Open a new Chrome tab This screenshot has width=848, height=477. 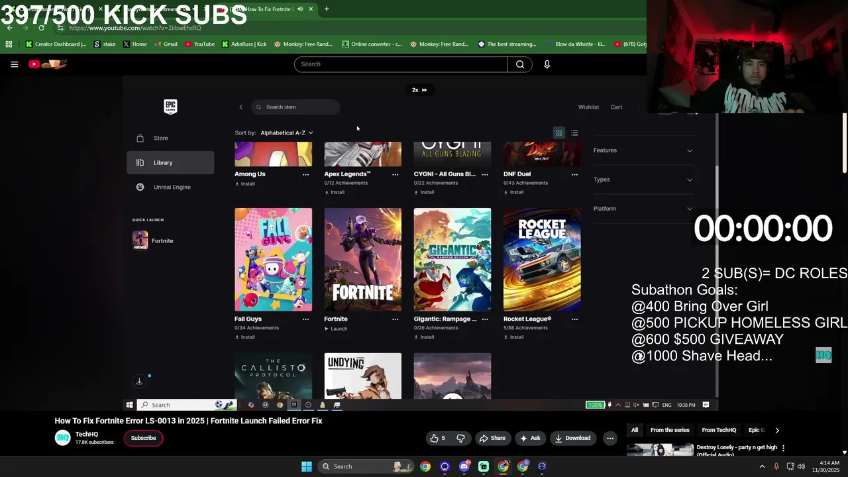click(326, 9)
